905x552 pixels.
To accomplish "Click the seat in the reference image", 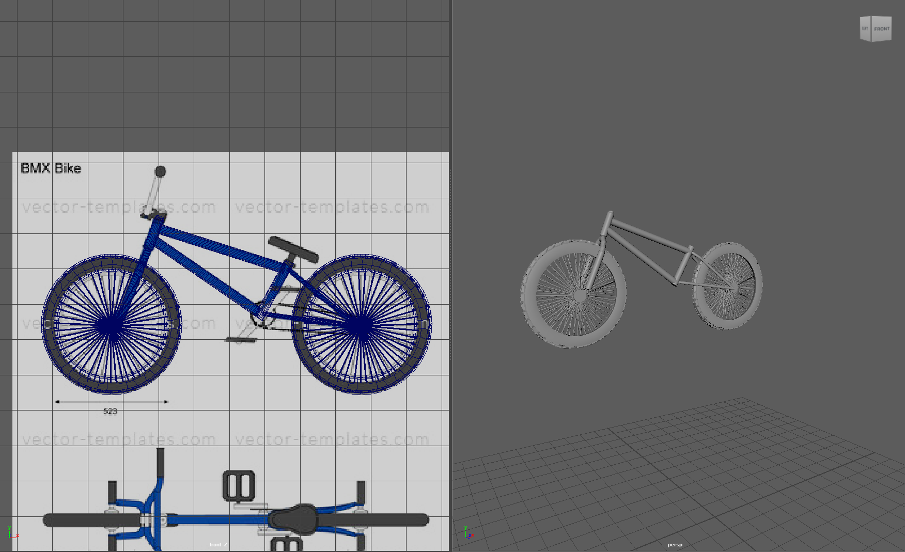I will (x=293, y=249).
